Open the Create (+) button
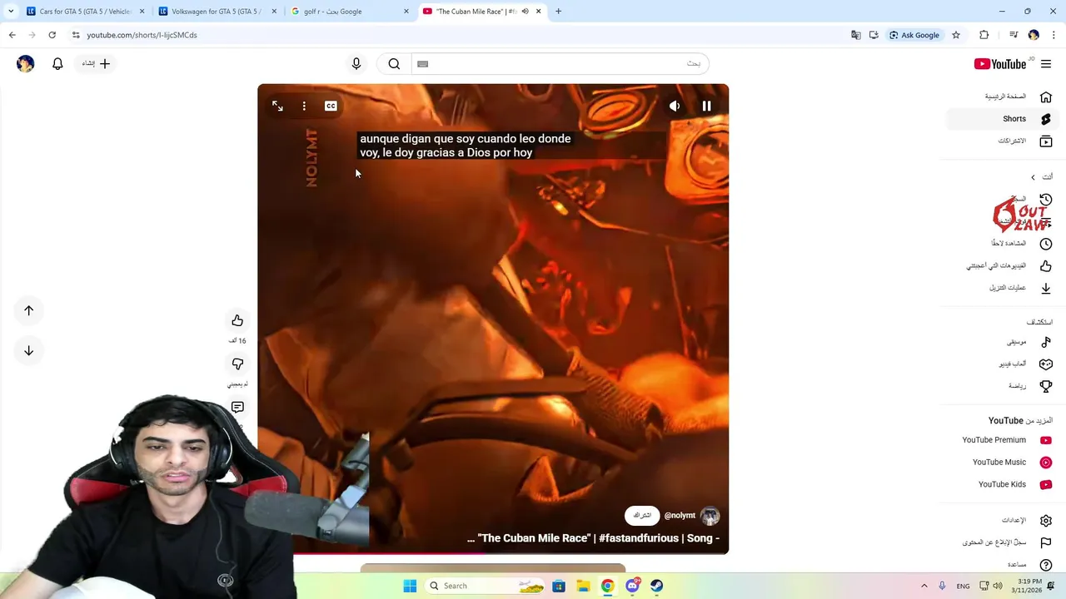Image resolution: width=1066 pixels, height=599 pixels. pyautogui.click(x=97, y=63)
